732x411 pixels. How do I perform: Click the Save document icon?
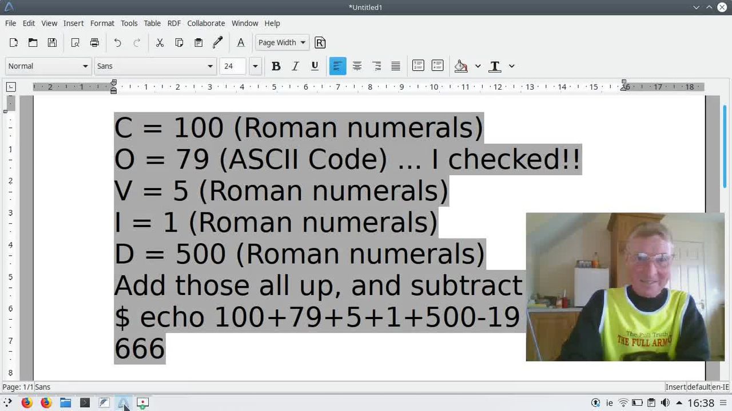coord(52,43)
